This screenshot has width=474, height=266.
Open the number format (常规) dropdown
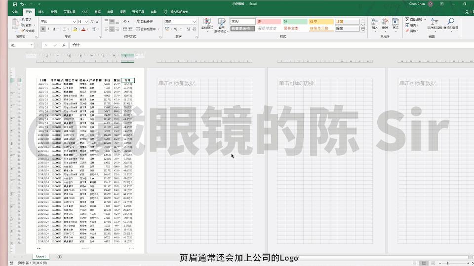click(x=194, y=22)
